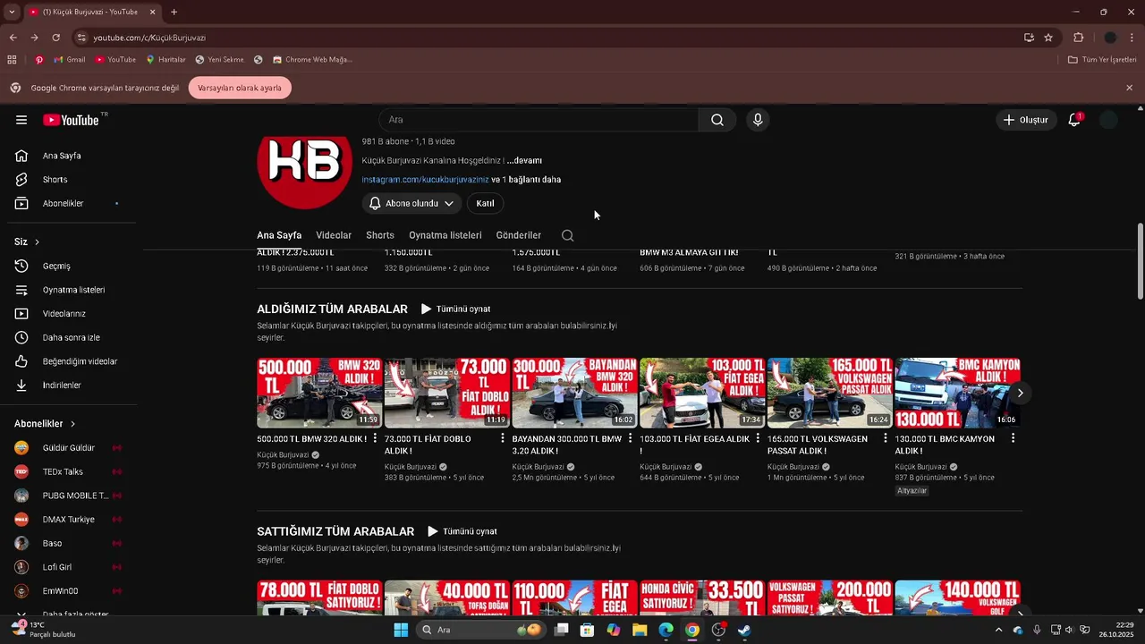Screen dimensions: 1145x644
Task: Open Guldur Guldur subscription channel
Action: point(69,448)
